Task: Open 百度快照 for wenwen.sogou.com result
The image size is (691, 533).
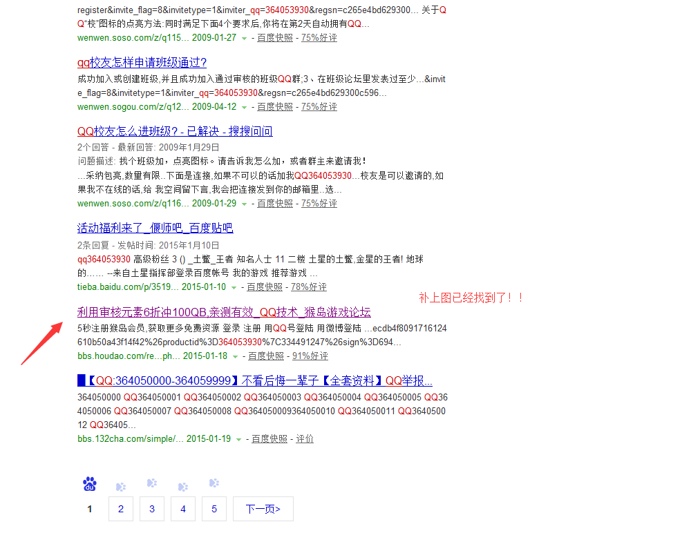Action: [275, 107]
